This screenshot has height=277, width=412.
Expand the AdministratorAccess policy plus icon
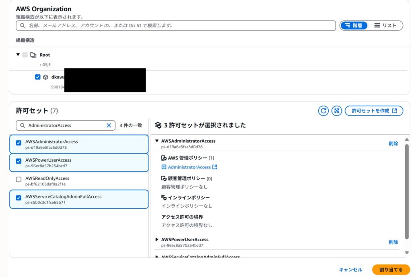pos(164,167)
